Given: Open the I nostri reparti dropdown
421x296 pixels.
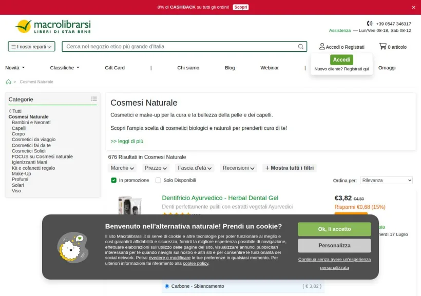Looking at the screenshot, I should (x=31, y=46).
